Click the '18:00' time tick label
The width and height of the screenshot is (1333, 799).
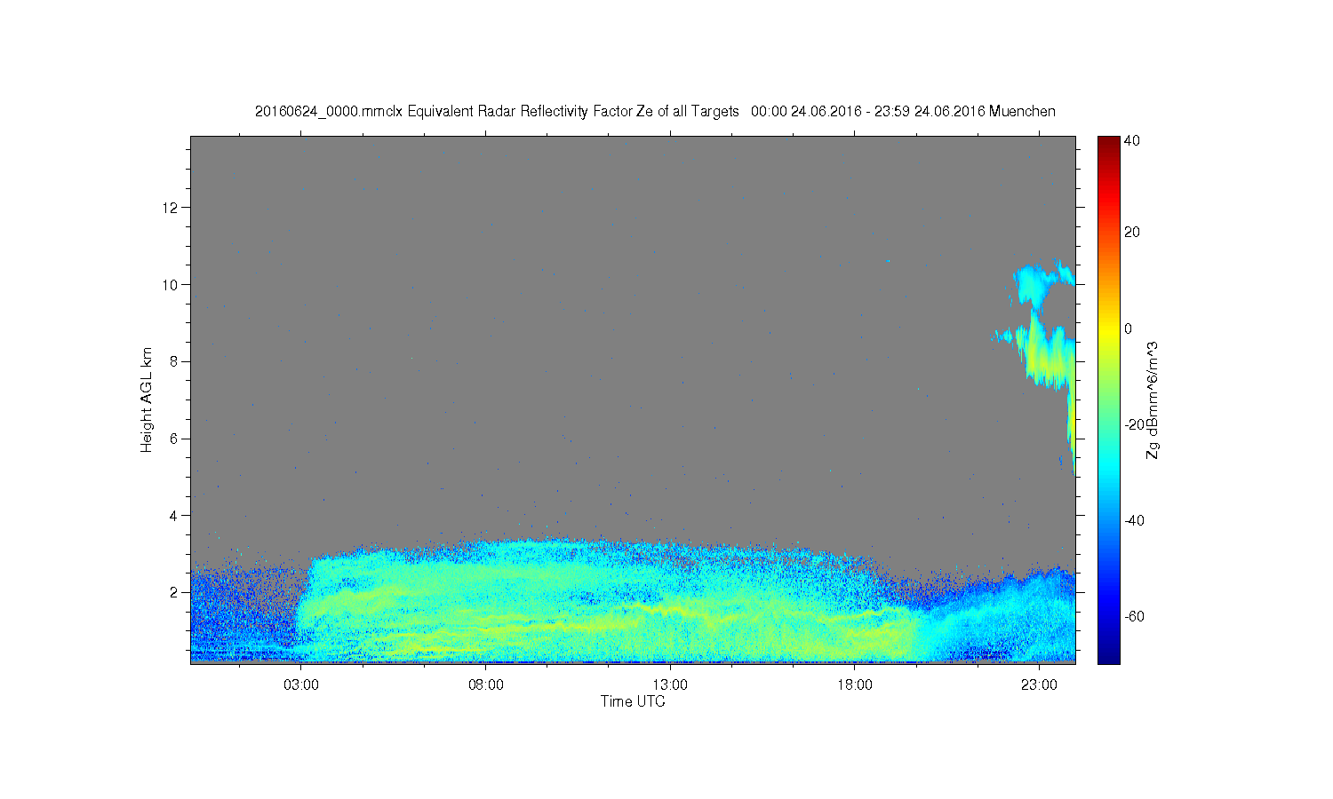pyautogui.click(x=855, y=685)
